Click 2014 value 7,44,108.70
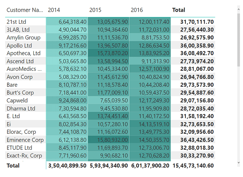This screenshot has width=243, height=177. tap(72, 132)
